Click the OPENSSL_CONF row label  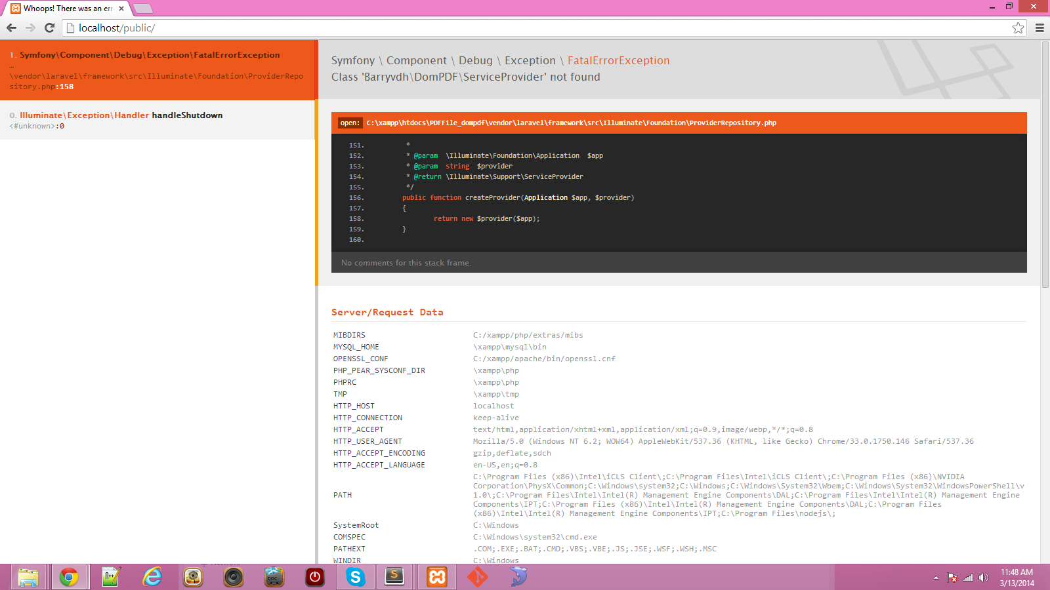tap(360, 359)
